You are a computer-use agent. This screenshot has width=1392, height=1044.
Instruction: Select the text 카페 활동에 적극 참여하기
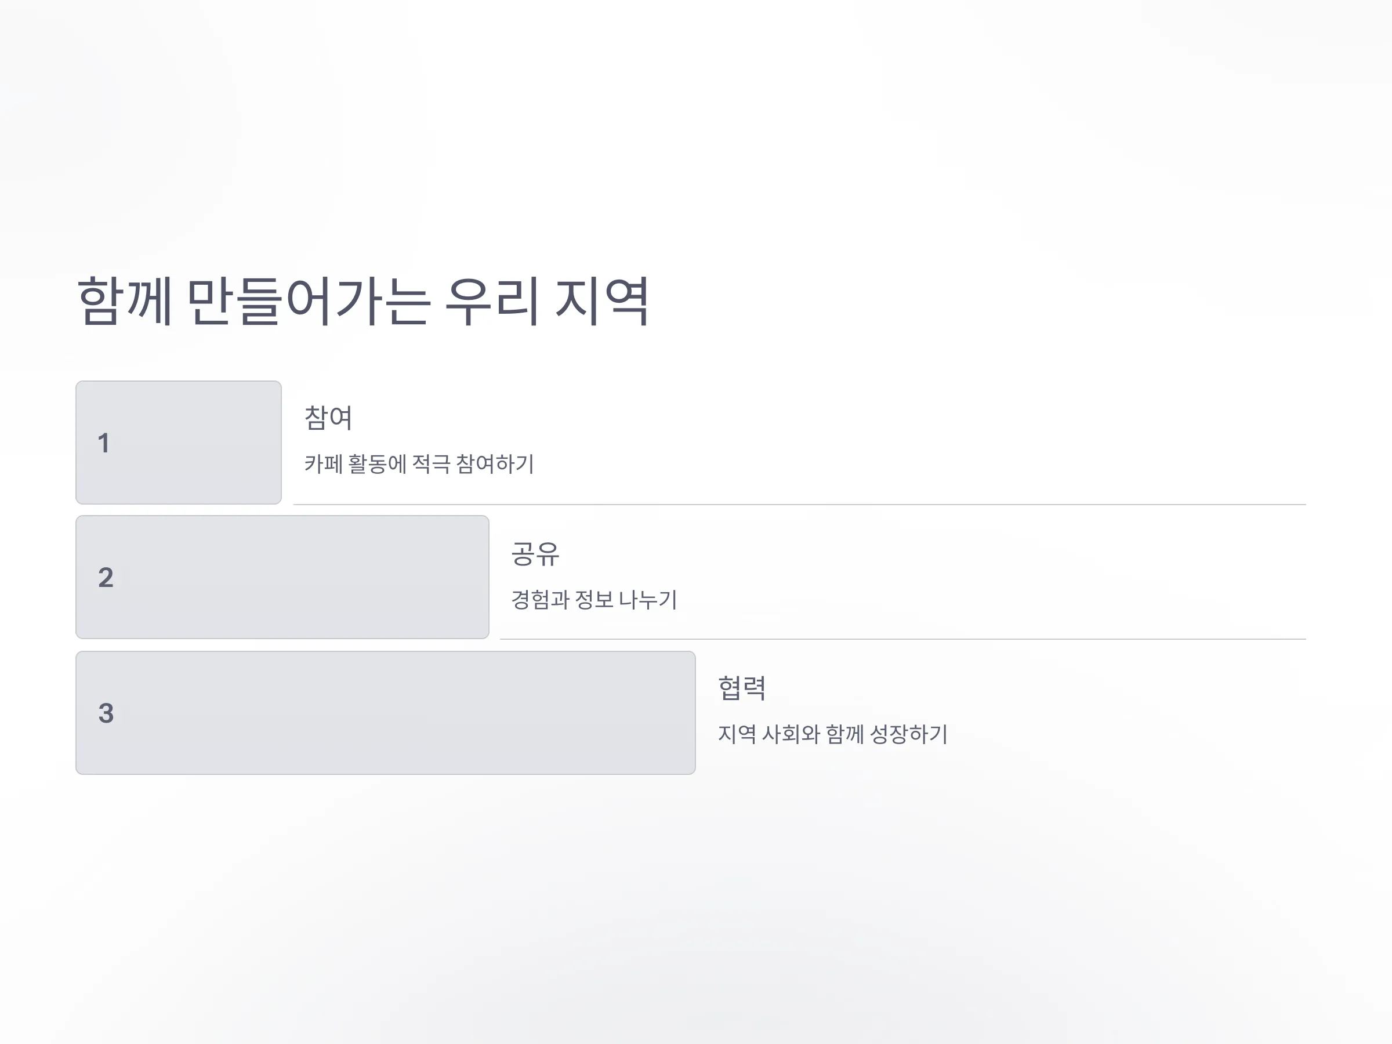coord(419,464)
